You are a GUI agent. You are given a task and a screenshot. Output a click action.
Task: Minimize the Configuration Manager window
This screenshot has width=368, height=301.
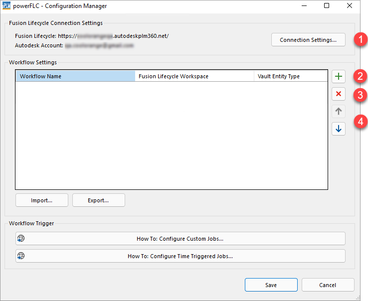tap(304, 6)
